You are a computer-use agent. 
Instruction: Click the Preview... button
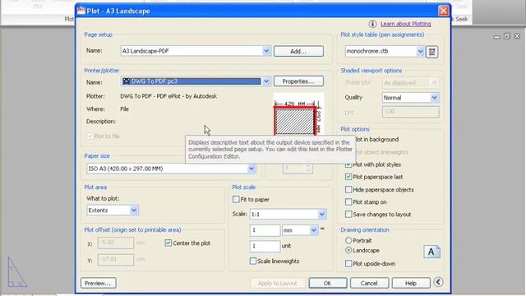point(99,283)
